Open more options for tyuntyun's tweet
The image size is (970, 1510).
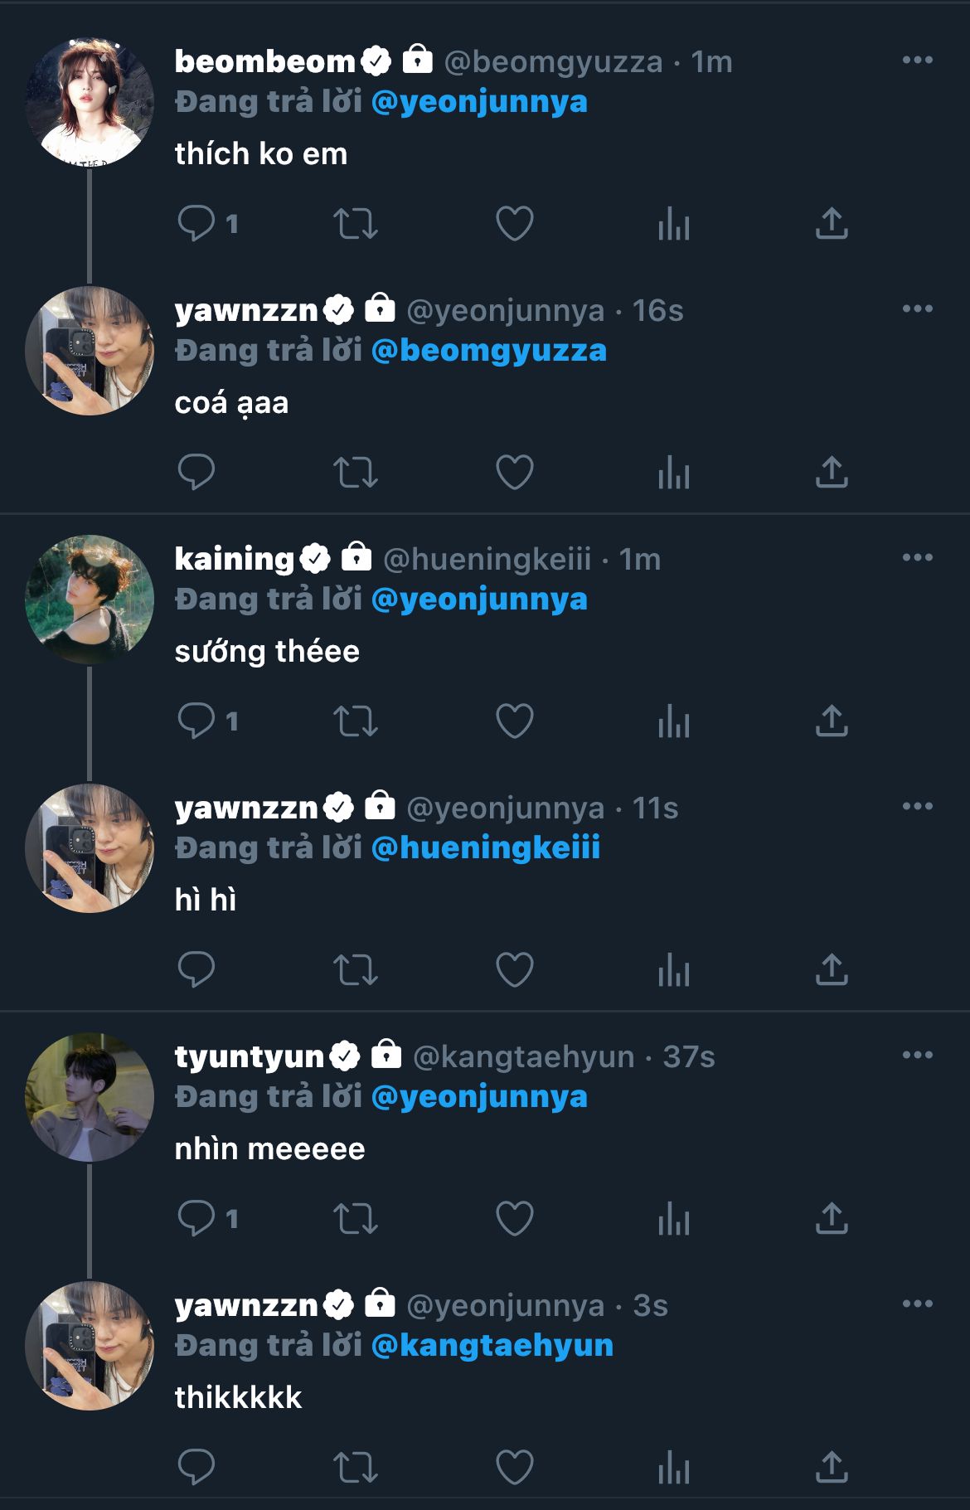917,1056
